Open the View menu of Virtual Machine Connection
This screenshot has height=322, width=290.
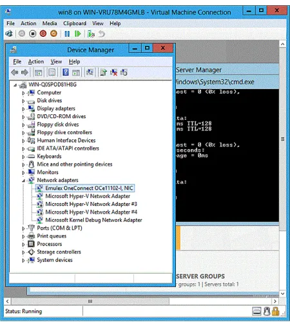(x=98, y=23)
